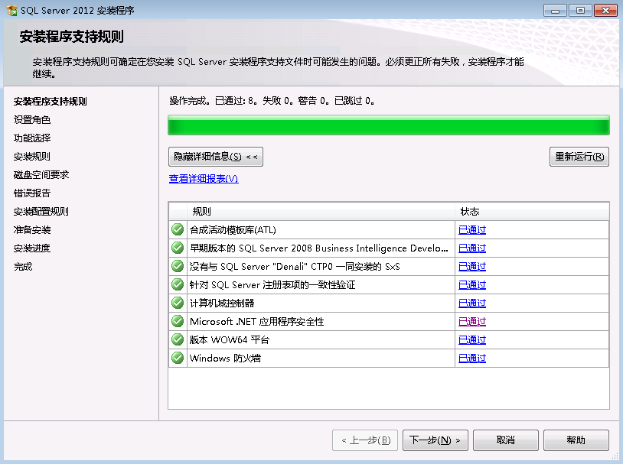Viewport: 623px width, 464px height.
Task: Select 完成 step in sidebar
Action: coord(23,266)
